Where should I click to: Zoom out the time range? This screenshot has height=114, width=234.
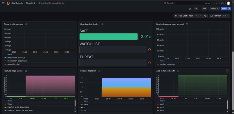[205, 16]
